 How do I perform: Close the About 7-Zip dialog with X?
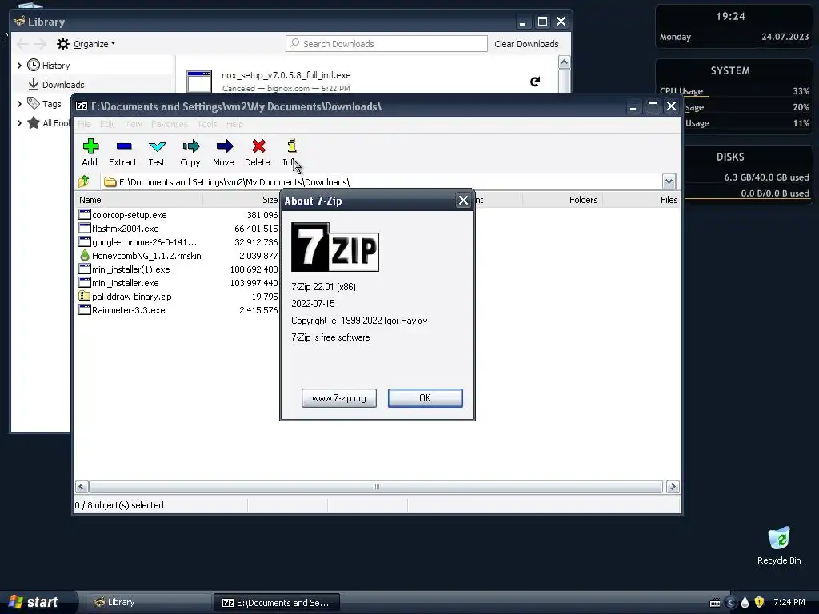463,201
